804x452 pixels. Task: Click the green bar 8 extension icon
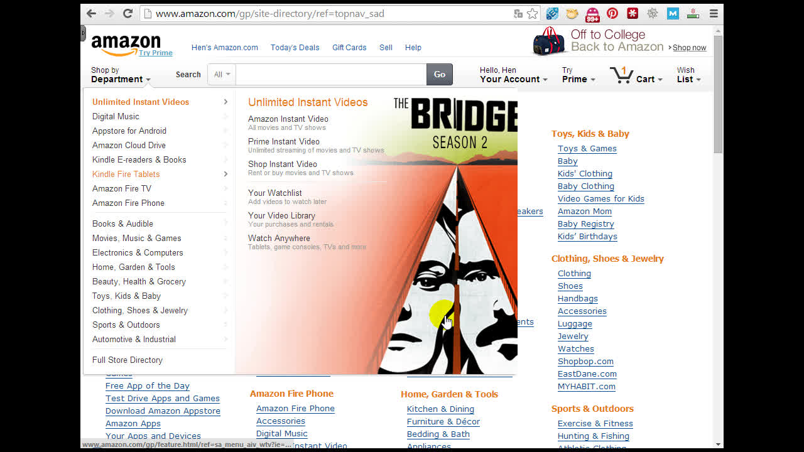693,13
